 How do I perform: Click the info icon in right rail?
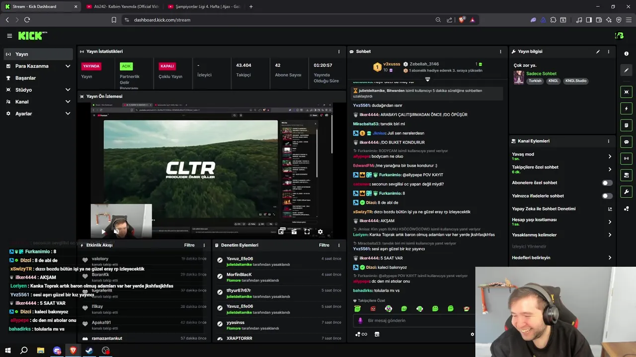pos(626,54)
